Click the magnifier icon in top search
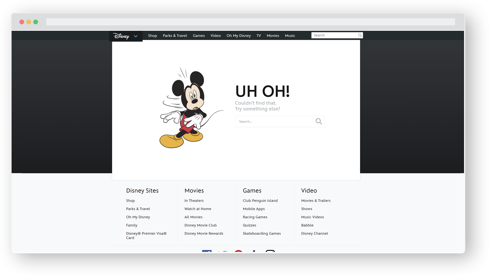This screenshot has height=275, width=489. click(360, 35)
